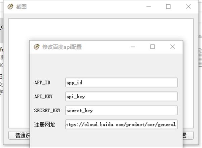Image resolution: width=202 pixels, height=148 pixels.
Task: Click the 注册网址 URL field
Action: tap(121, 124)
